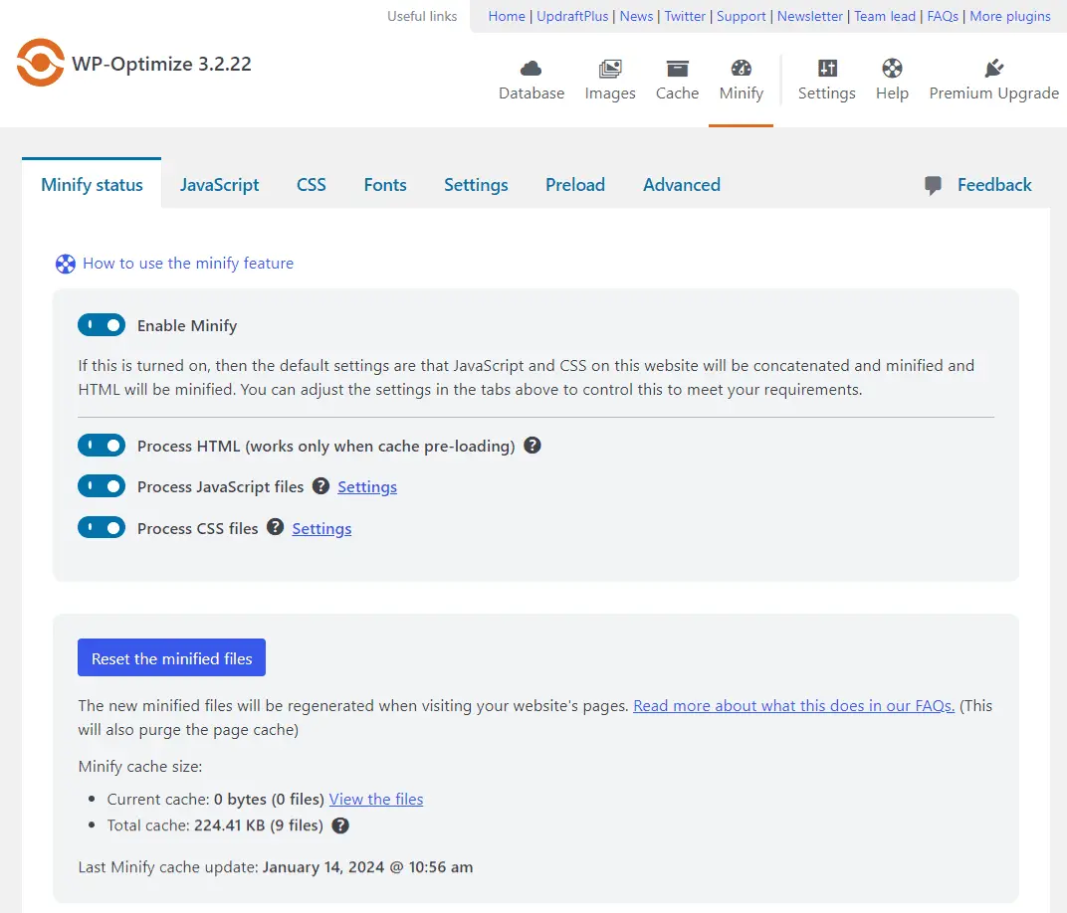Open the Images section icon
This screenshot has width=1067, height=913.
[x=610, y=69]
